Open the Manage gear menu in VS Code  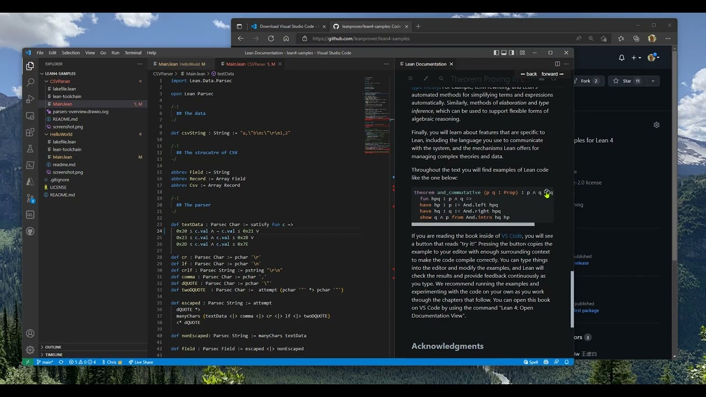click(x=30, y=350)
